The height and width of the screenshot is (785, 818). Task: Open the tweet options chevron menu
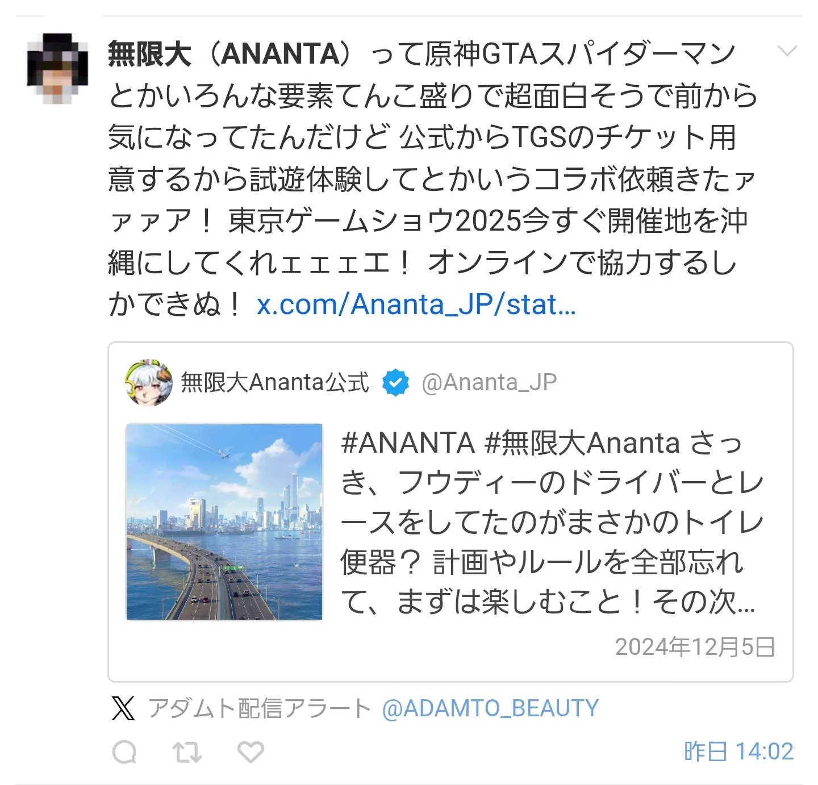point(787,52)
